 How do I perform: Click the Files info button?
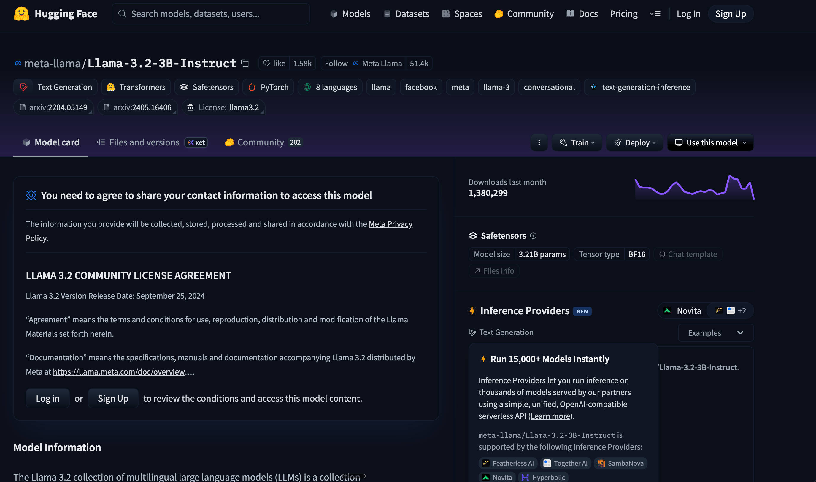pyautogui.click(x=494, y=271)
